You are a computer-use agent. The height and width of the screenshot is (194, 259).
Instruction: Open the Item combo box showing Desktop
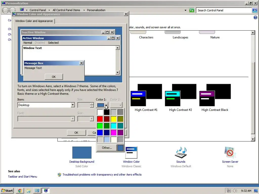point(46,105)
